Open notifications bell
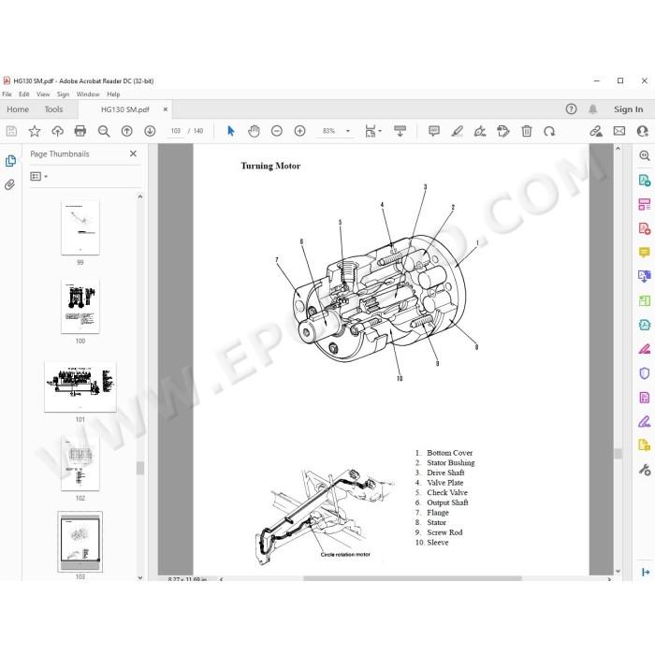 click(592, 109)
